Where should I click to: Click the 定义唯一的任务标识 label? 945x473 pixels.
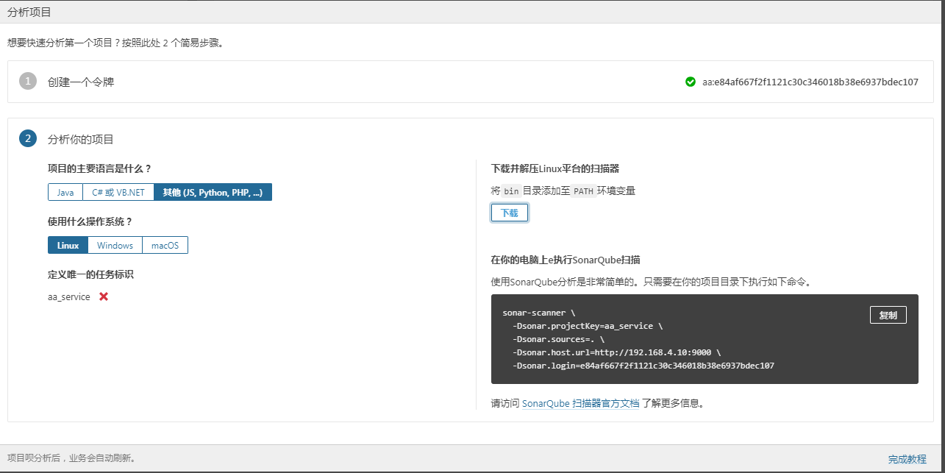pyautogui.click(x=90, y=274)
